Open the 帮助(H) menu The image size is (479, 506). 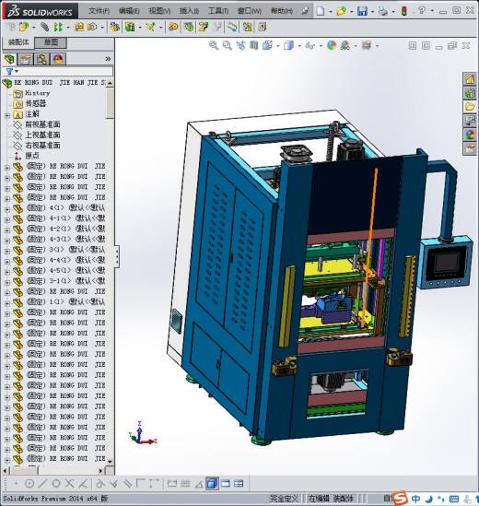(x=282, y=11)
